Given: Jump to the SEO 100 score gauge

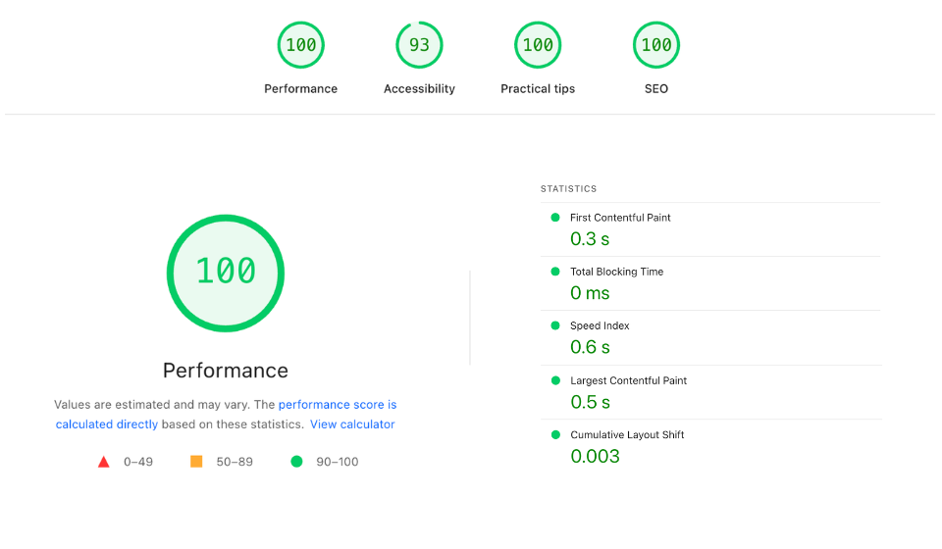Looking at the screenshot, I should [x=656, y=45].
